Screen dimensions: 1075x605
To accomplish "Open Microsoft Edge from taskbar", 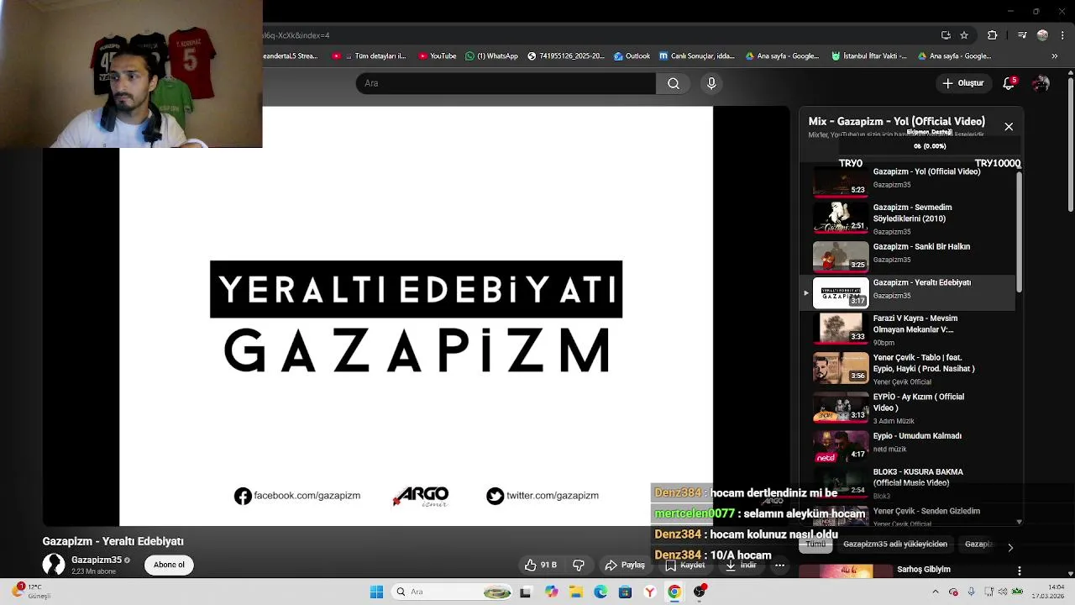I will tap(600, 592).
